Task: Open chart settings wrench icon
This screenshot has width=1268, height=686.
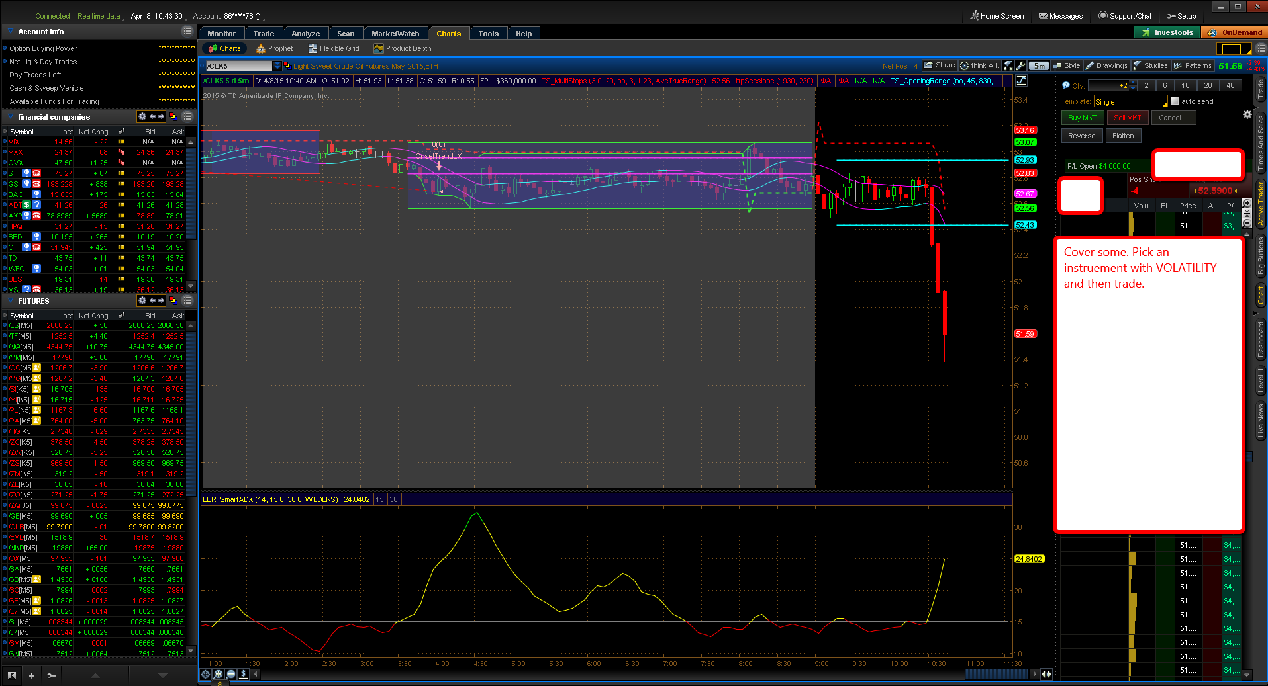Action: pyautogui.click(x=1020, y=65)
